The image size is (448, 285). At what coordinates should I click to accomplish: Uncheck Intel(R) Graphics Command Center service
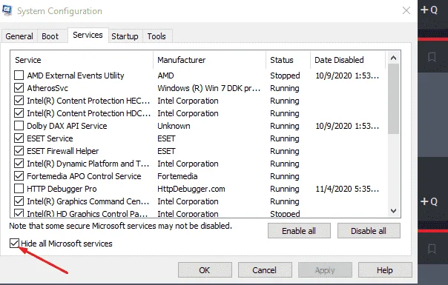pyautogui.click(x=19, y=201)
